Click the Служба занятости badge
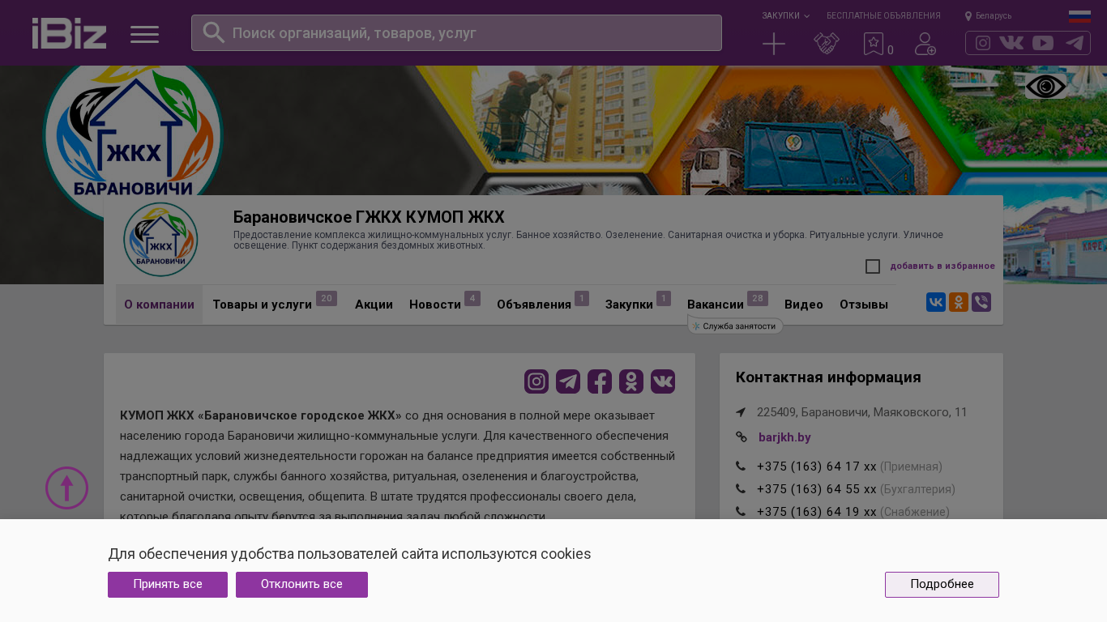1107x622 pixels. point(736,326)
